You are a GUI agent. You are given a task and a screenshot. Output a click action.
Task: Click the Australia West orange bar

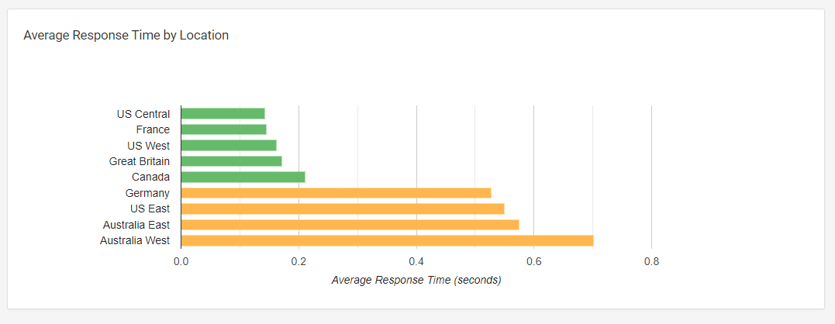(387, 240)
